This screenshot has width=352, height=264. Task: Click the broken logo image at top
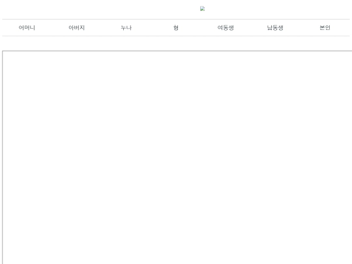coord(203,8)
